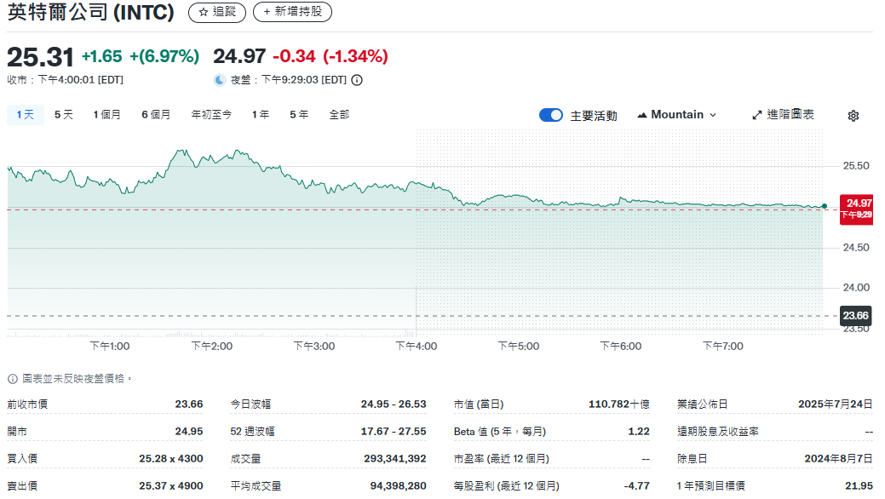Viewport: 885px width, 499px height.
Task: Select the 1天 range tab
Action: [x=25, y=115]
